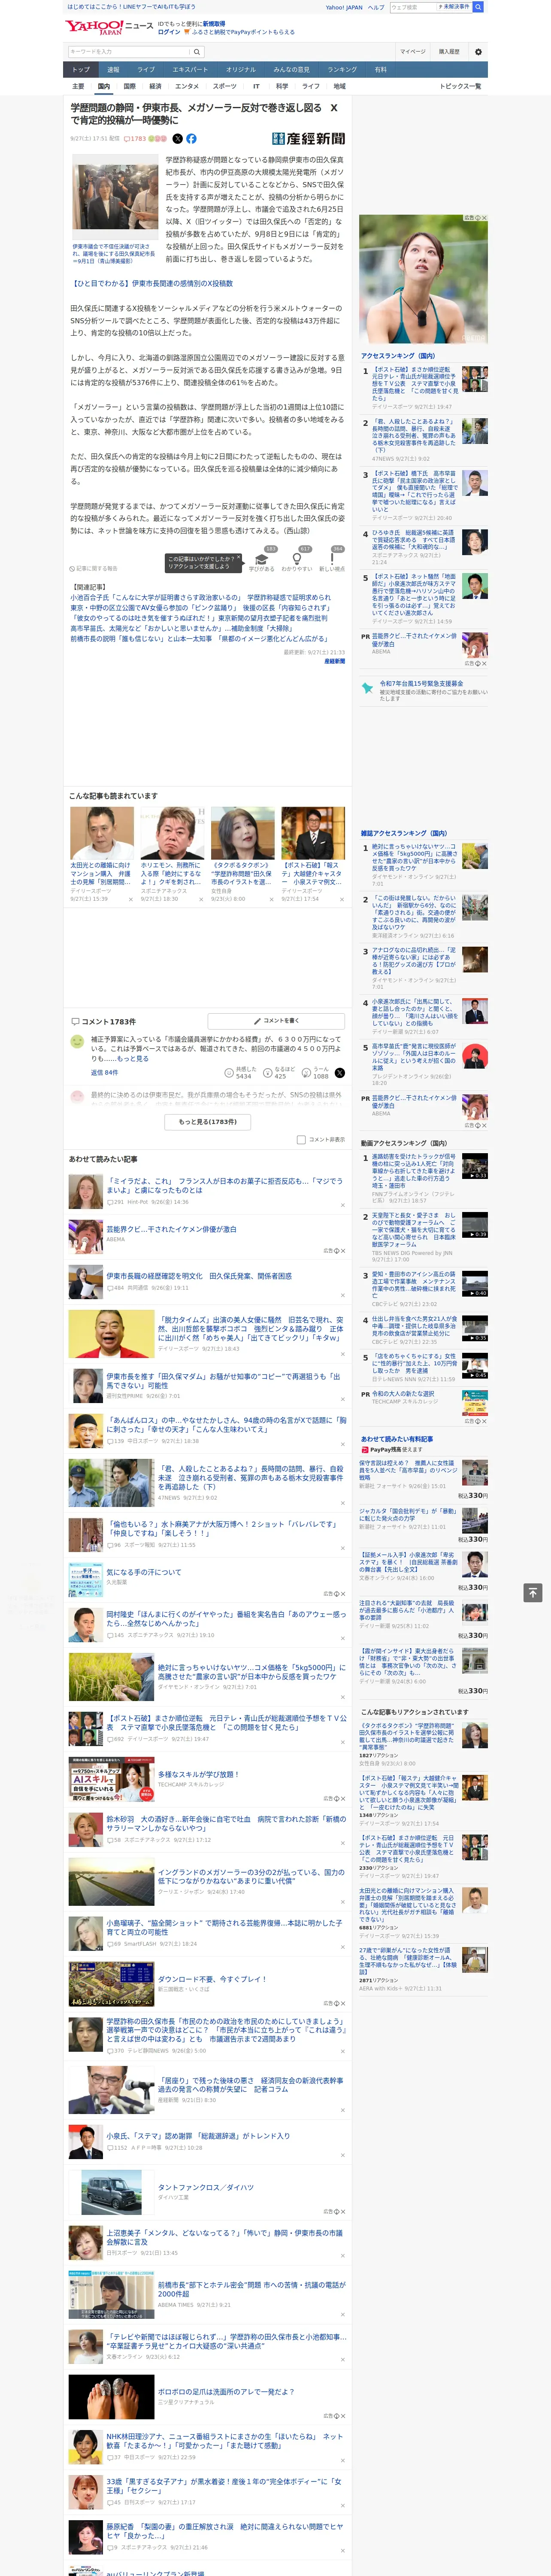Click 共感した reaction on top comment

(x=239, y=1072)
